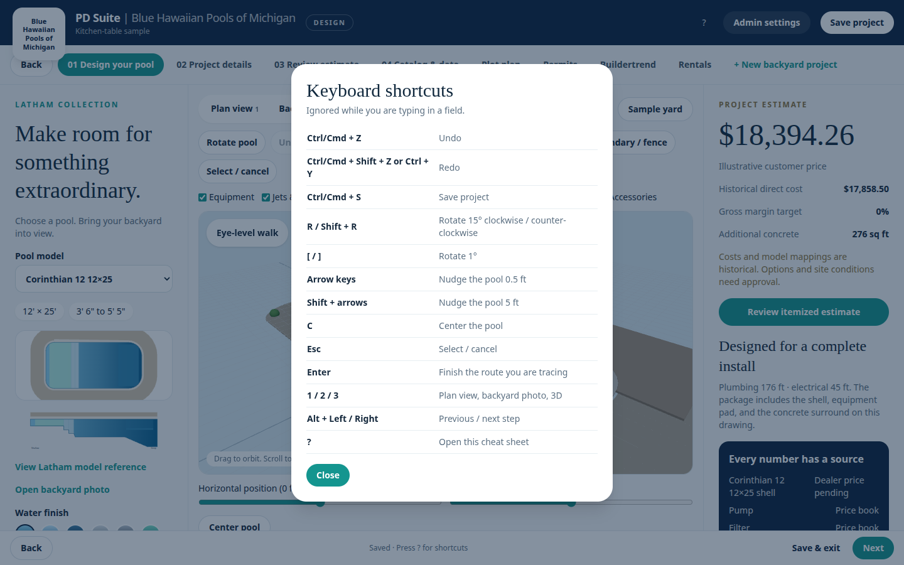904x565 pixels.
Task: Click the Review itemized estimate button
Action: [x=804, y=312]
